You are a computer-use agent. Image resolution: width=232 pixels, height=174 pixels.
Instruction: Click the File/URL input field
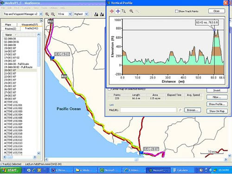pos(148,110)
